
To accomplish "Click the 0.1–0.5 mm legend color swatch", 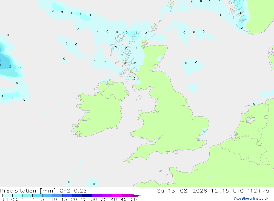I will [7, 196].
